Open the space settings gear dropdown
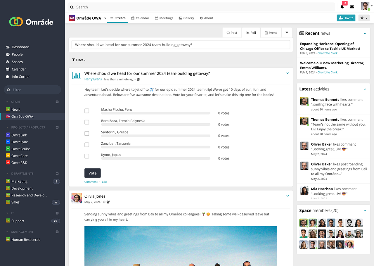This screenshot has width=374, height=266. 363,18
